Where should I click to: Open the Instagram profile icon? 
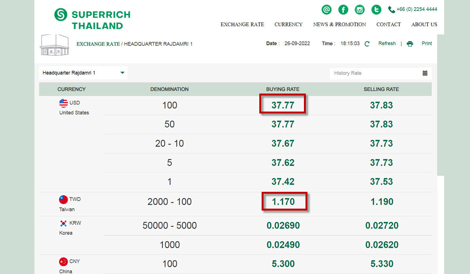(x=360, y=10)
